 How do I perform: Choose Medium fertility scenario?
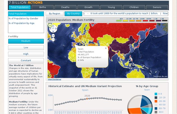26,41
